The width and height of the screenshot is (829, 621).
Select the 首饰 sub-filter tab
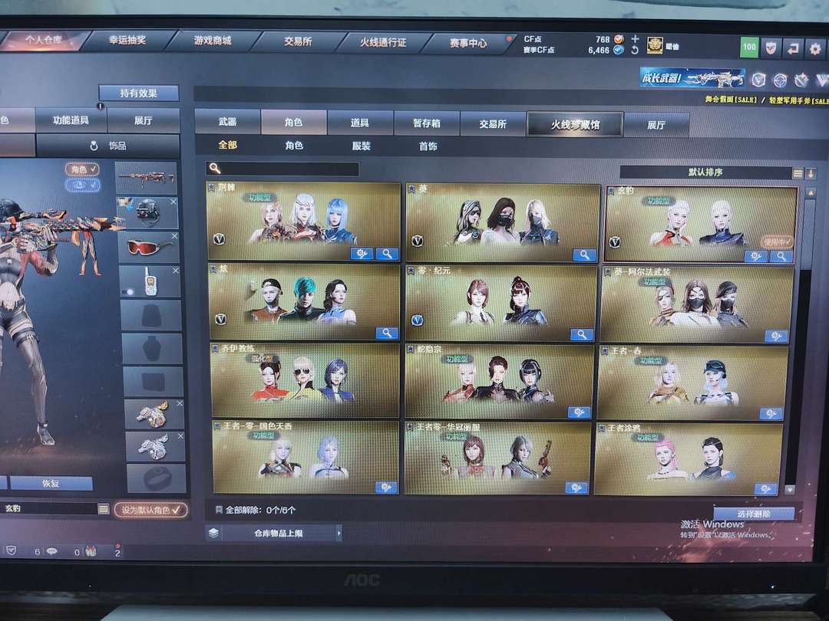428,146
